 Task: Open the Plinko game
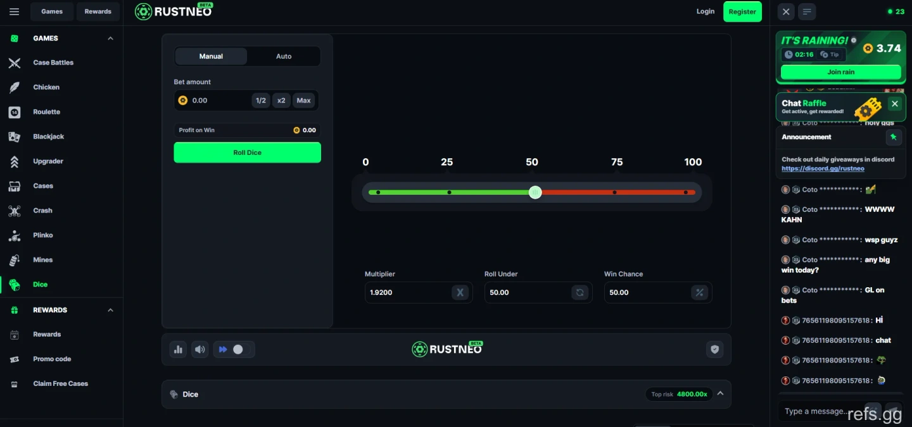[43, 235]
